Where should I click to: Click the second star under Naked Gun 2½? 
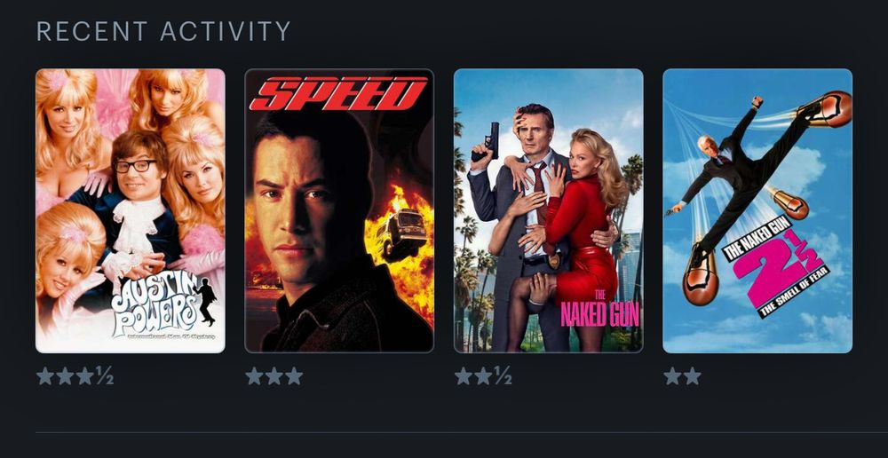[x=692, y=376]
